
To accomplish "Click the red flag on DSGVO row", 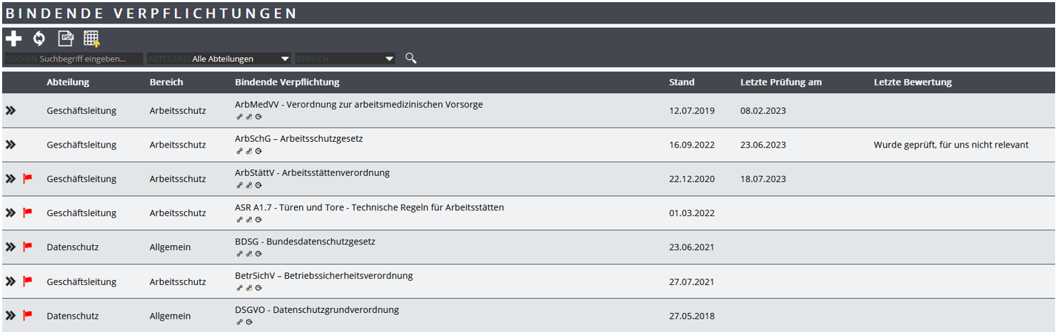I will (x=28, y=316).
